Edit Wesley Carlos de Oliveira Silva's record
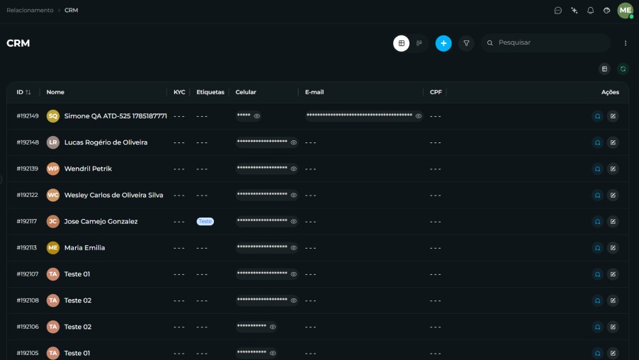This screenshot has width=639, height=360. coord(613,196)
